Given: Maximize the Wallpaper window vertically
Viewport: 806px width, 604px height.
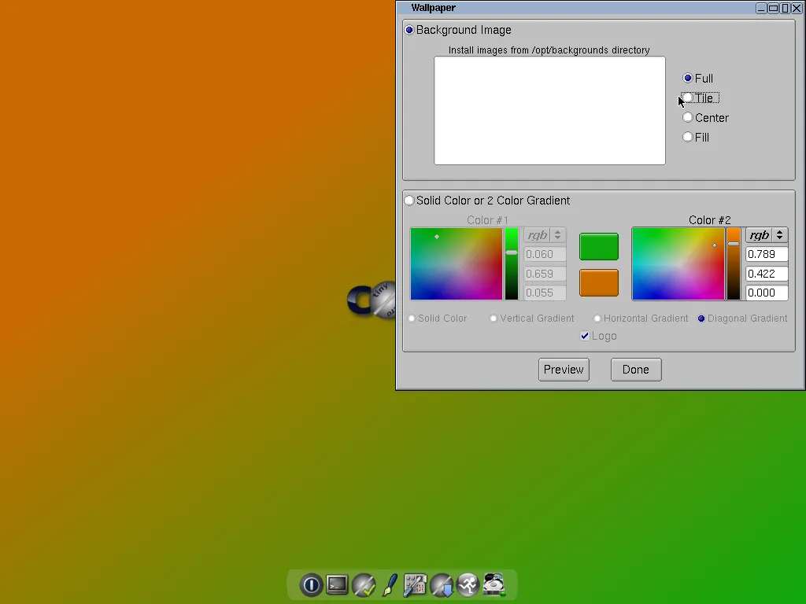Looking at the screenshot, I should click(x=785, y=8).
